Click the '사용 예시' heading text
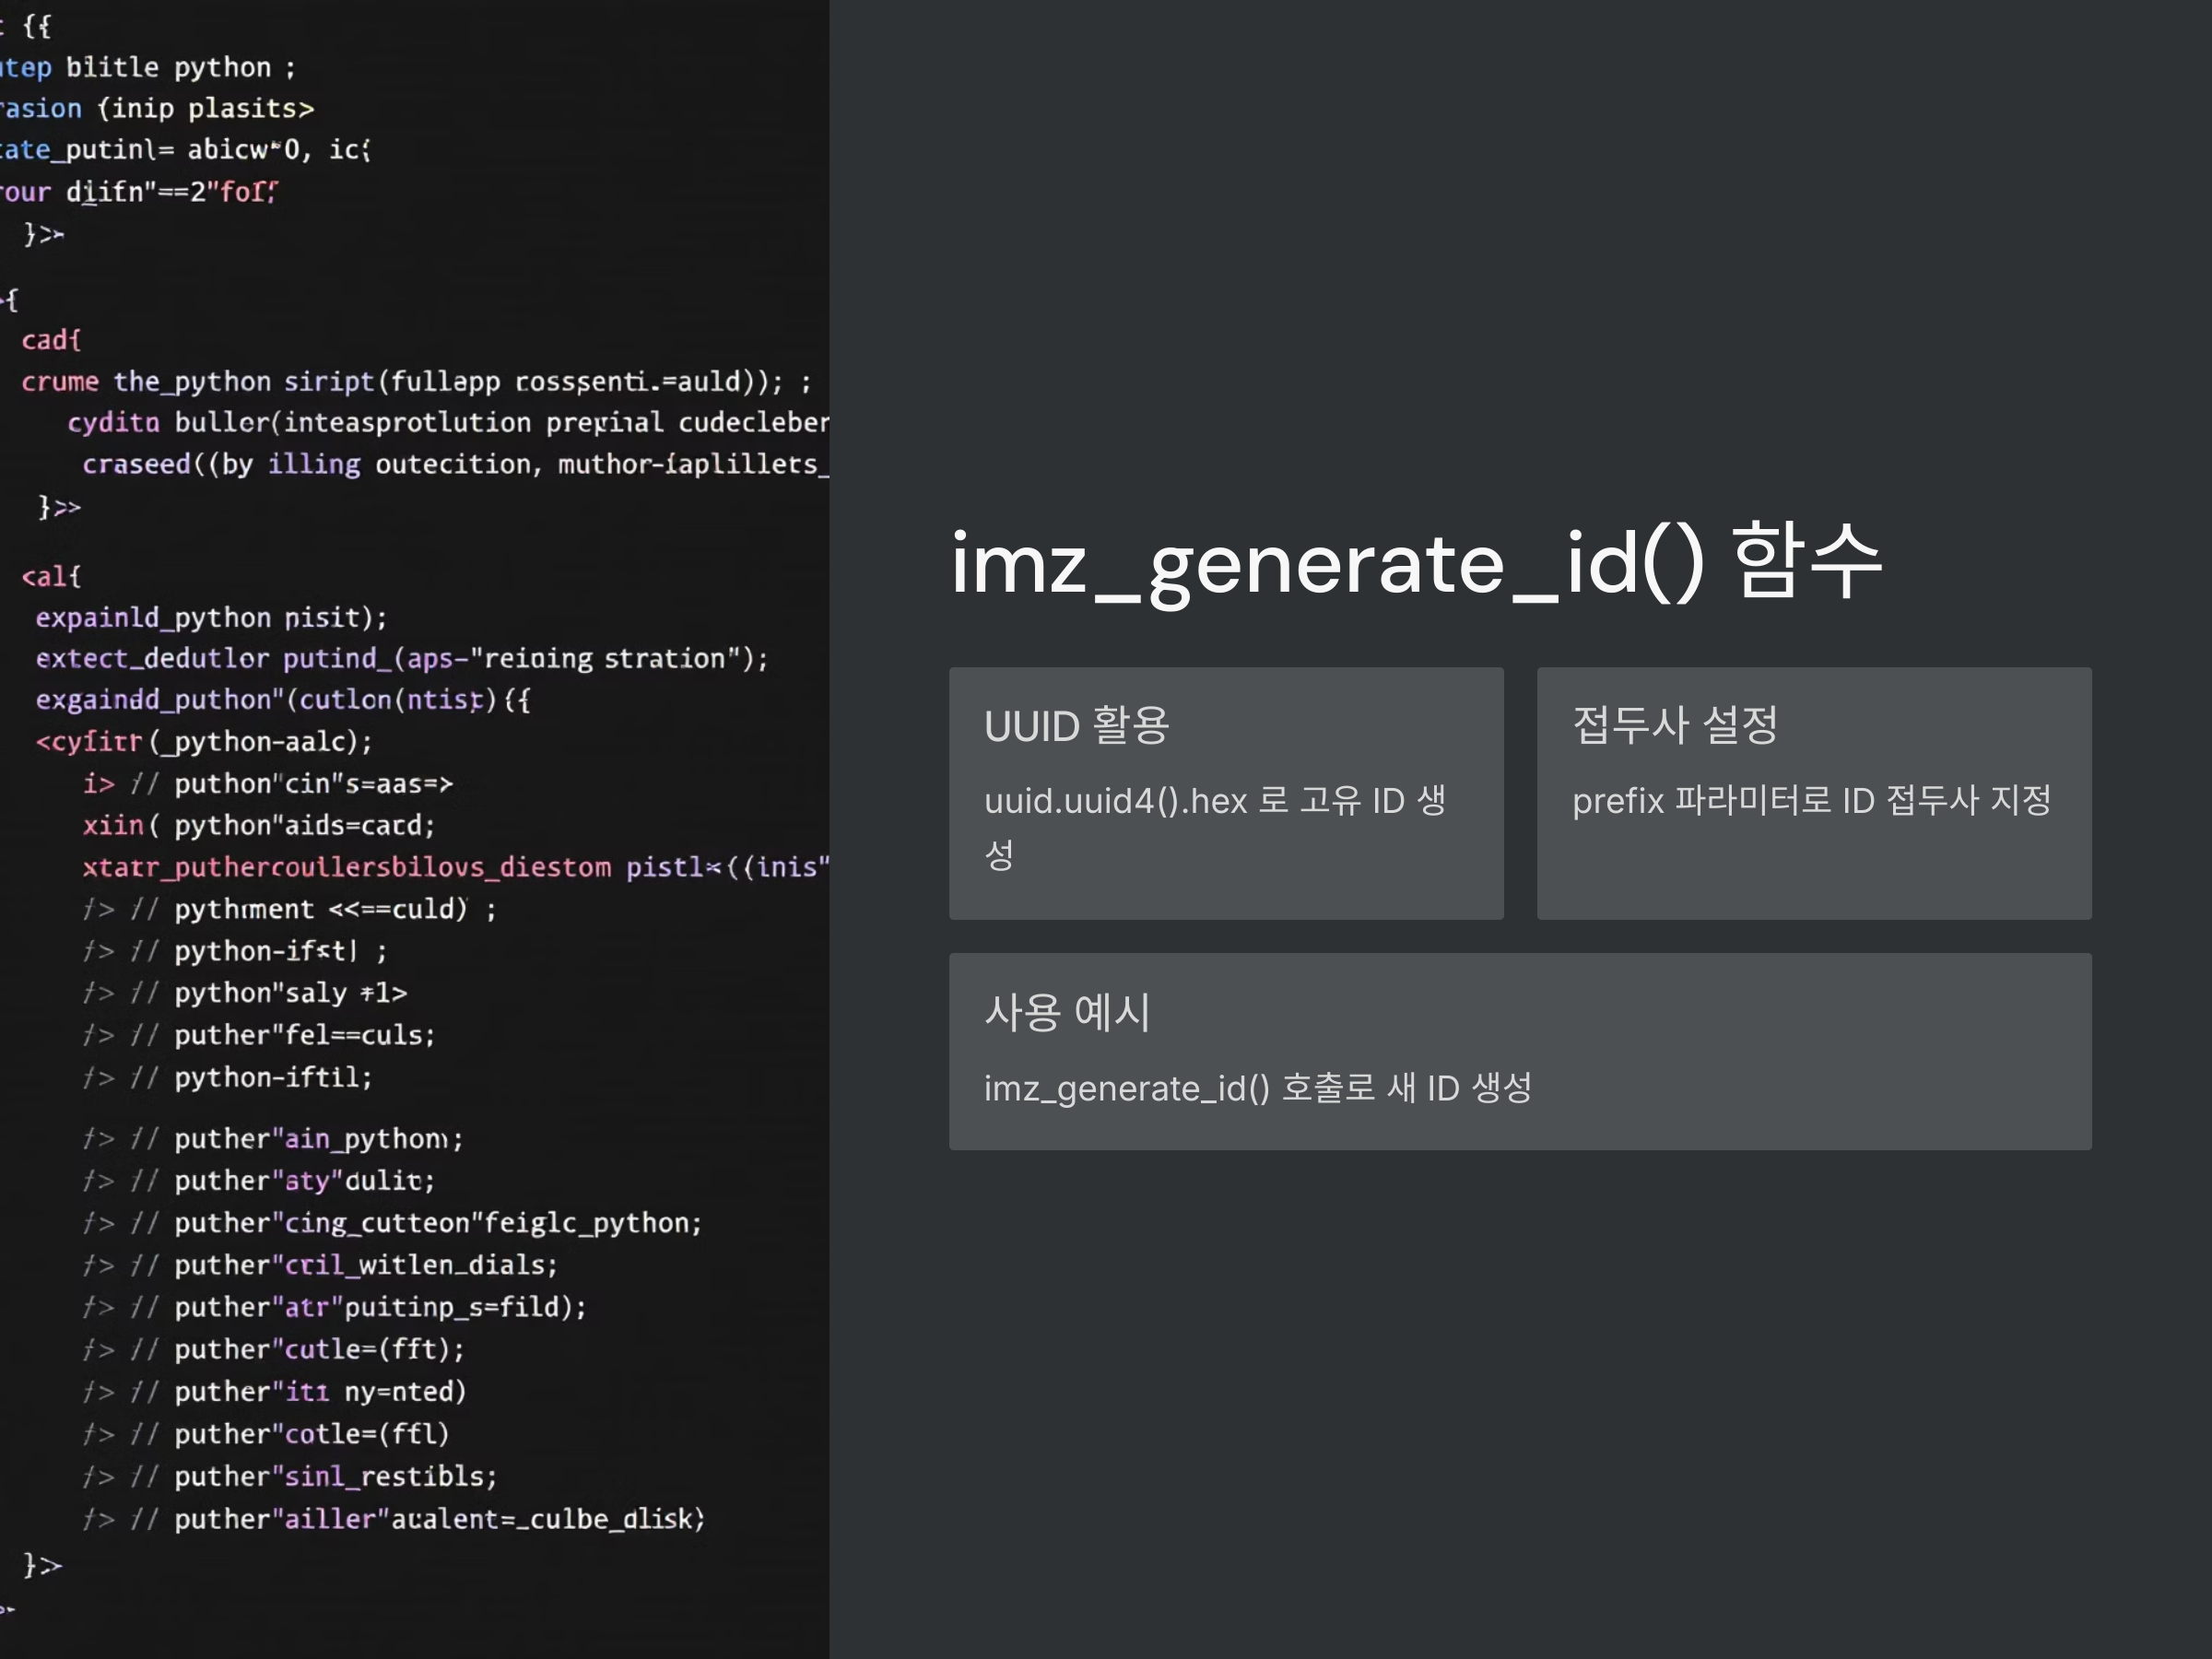2212x1659 pixels. (1067, 1013)
